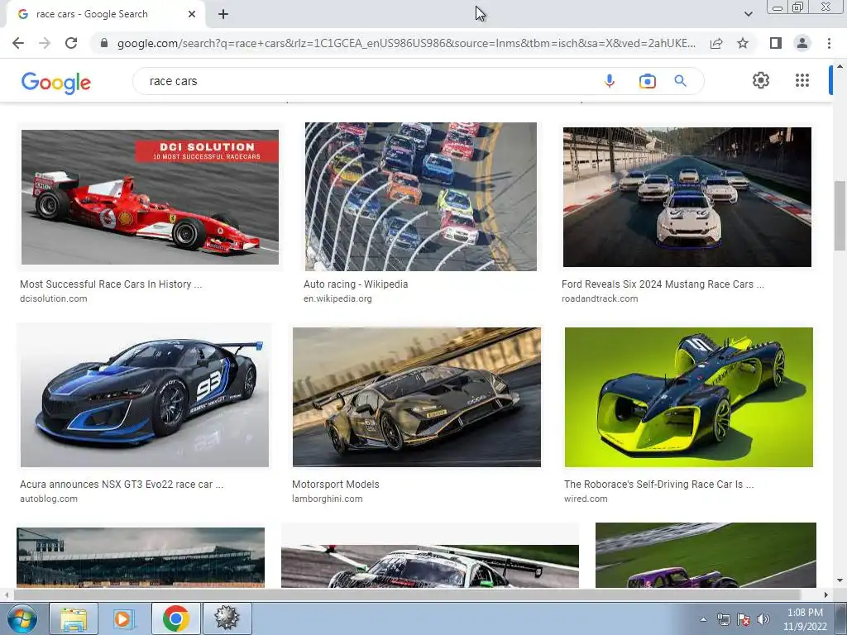Open The Roborace's Self-Driving Race Car link
847x635 pixels.
click(659, 485)
